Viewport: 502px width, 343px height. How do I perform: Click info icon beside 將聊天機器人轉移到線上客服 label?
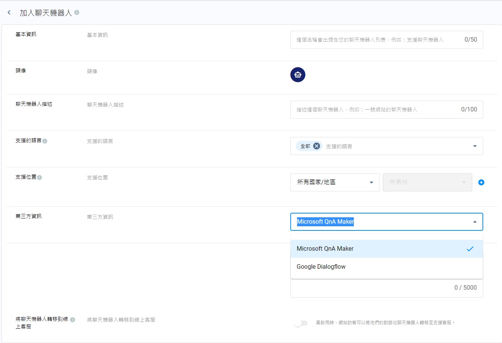pyautogui.click(x=73, y=320)
